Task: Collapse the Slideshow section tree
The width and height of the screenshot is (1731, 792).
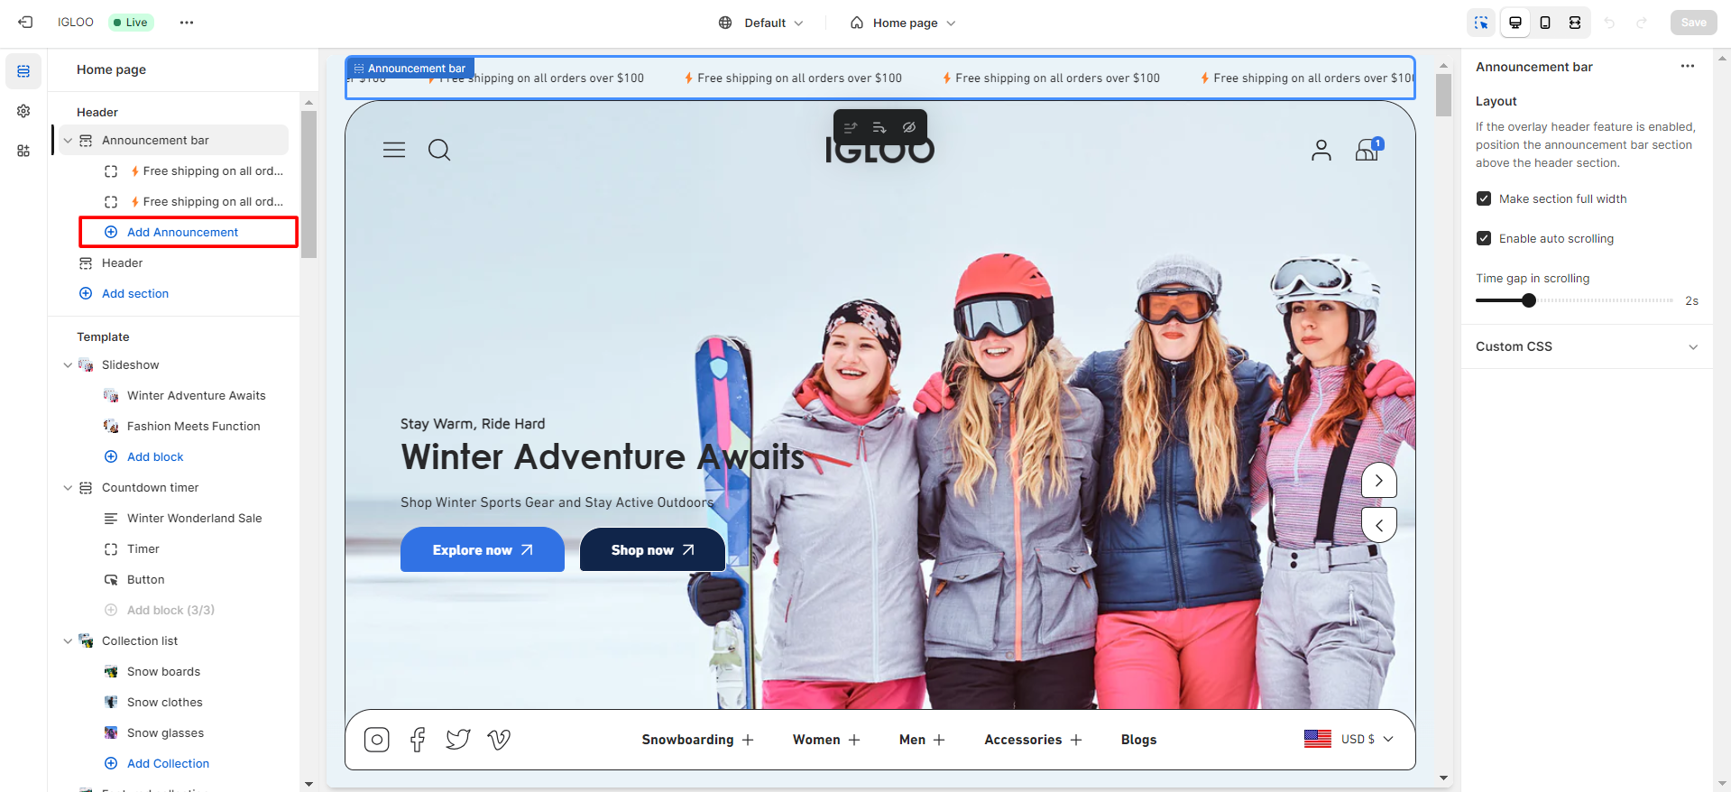Action: [x=68, y=365]
